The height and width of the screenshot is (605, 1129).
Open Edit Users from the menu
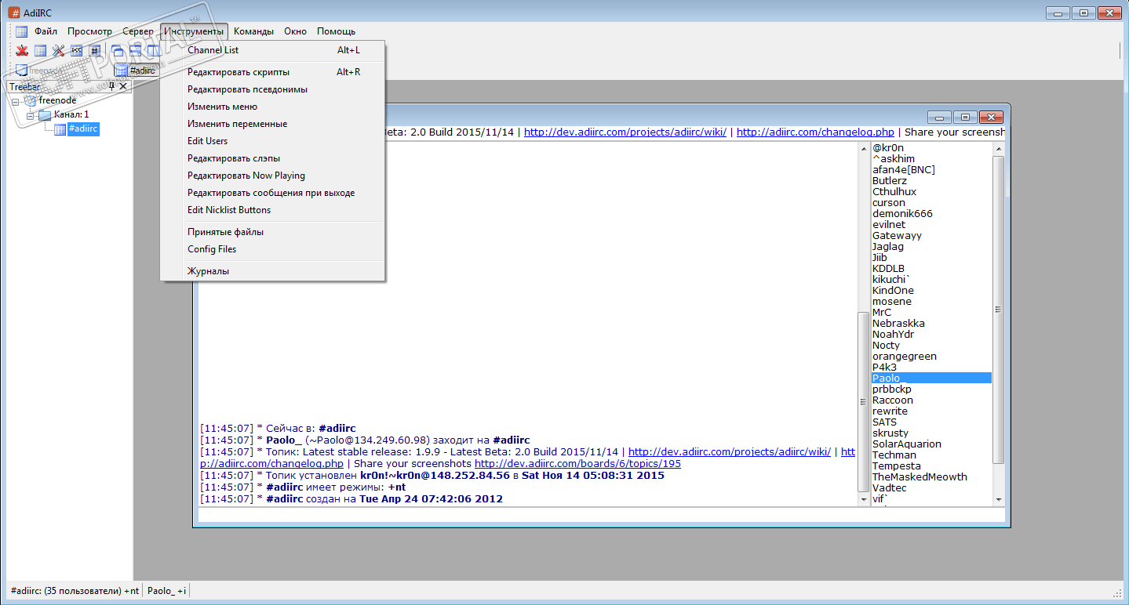pos(272,141)
